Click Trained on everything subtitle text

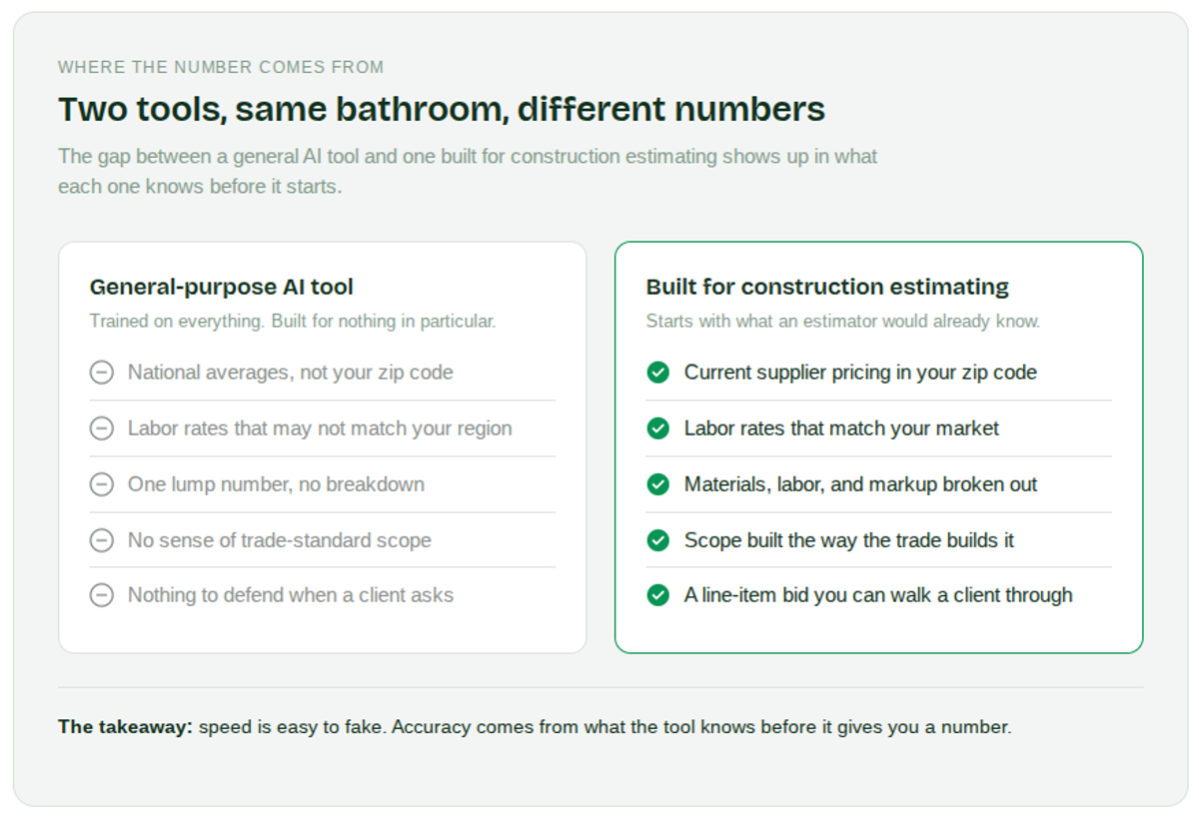click(293, 322)
